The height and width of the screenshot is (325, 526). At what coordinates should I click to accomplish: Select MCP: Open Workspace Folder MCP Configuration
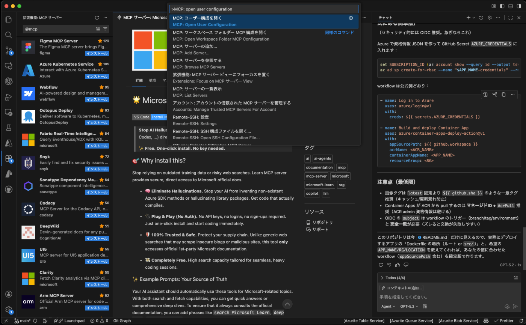coord(264,36)
